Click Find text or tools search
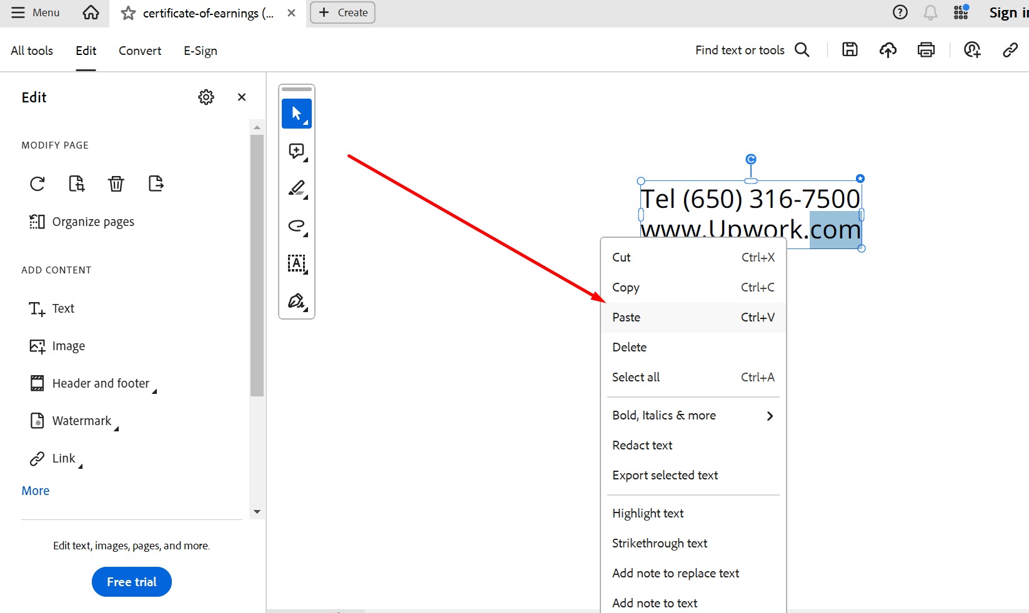The height and width of the screenshot is (613, 1029). pos(752,50)
